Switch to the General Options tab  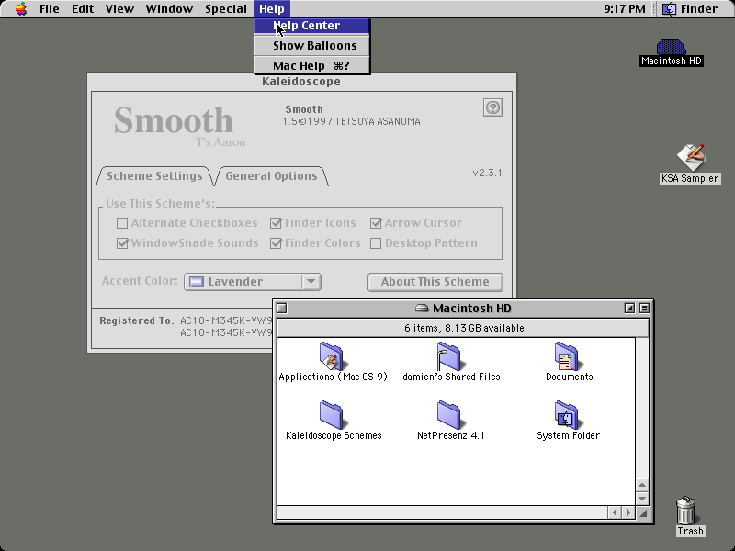(271, 176)
